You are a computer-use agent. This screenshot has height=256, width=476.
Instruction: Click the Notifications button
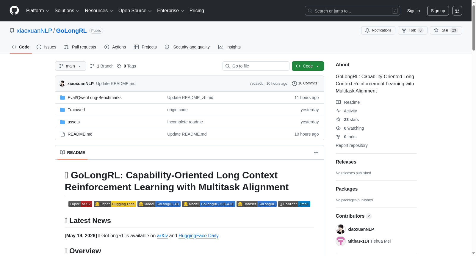point(378,30)
